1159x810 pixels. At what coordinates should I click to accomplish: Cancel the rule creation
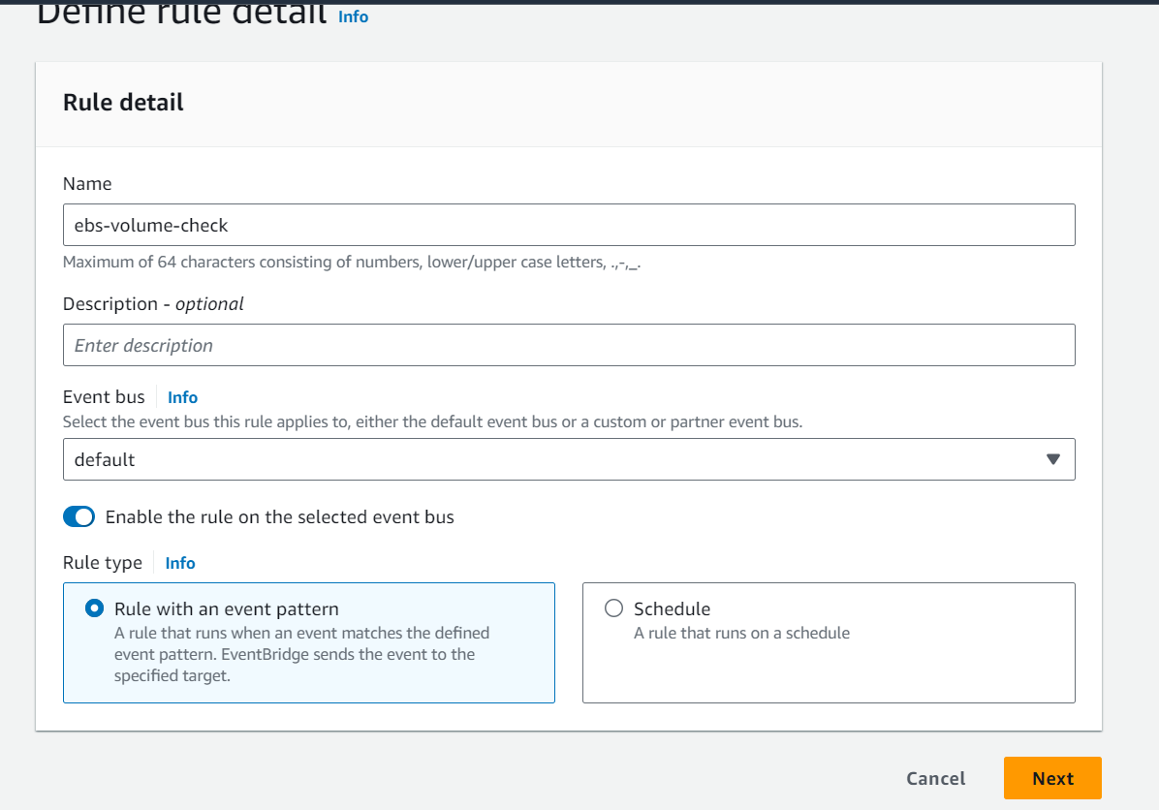[936, 778]
